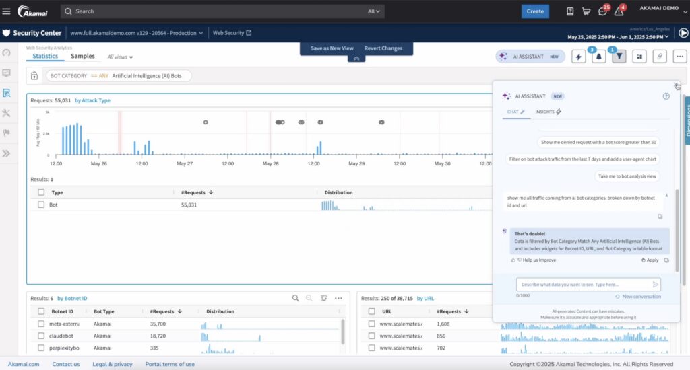
Task: Click the send arrow in AI chat input
Action: point(655,285)
